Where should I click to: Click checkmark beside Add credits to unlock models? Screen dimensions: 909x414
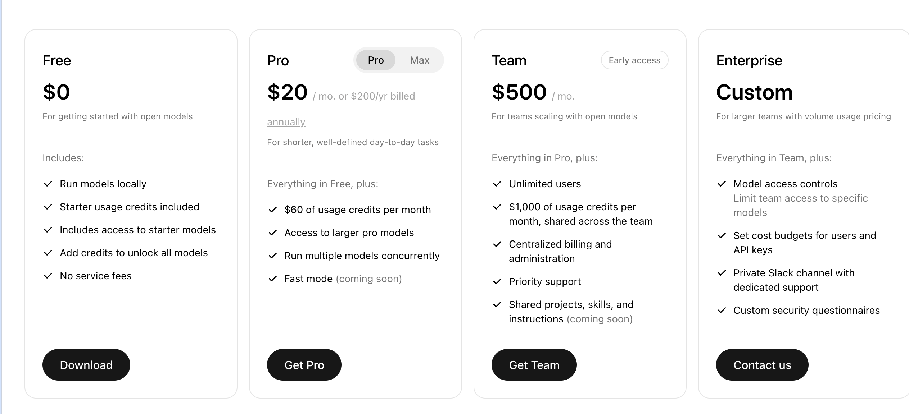pos(48,253)
